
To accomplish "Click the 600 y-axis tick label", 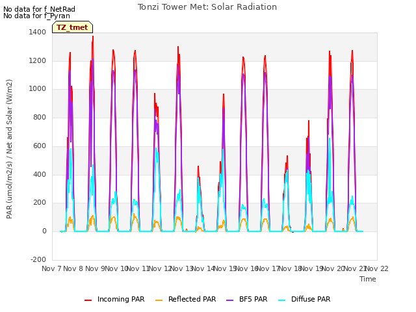I will pos(40,146).
